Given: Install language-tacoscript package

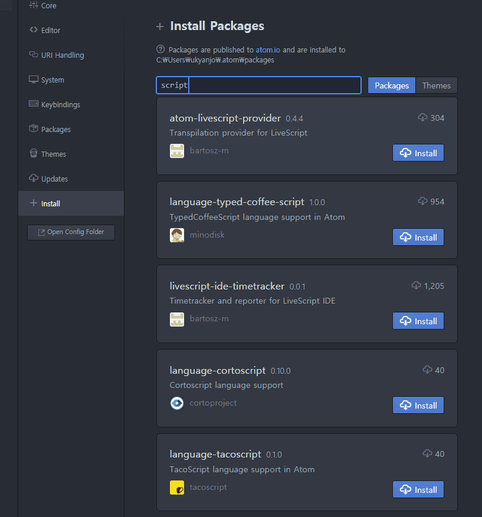Looking at the screenshot, I should (x=418, y=489).
